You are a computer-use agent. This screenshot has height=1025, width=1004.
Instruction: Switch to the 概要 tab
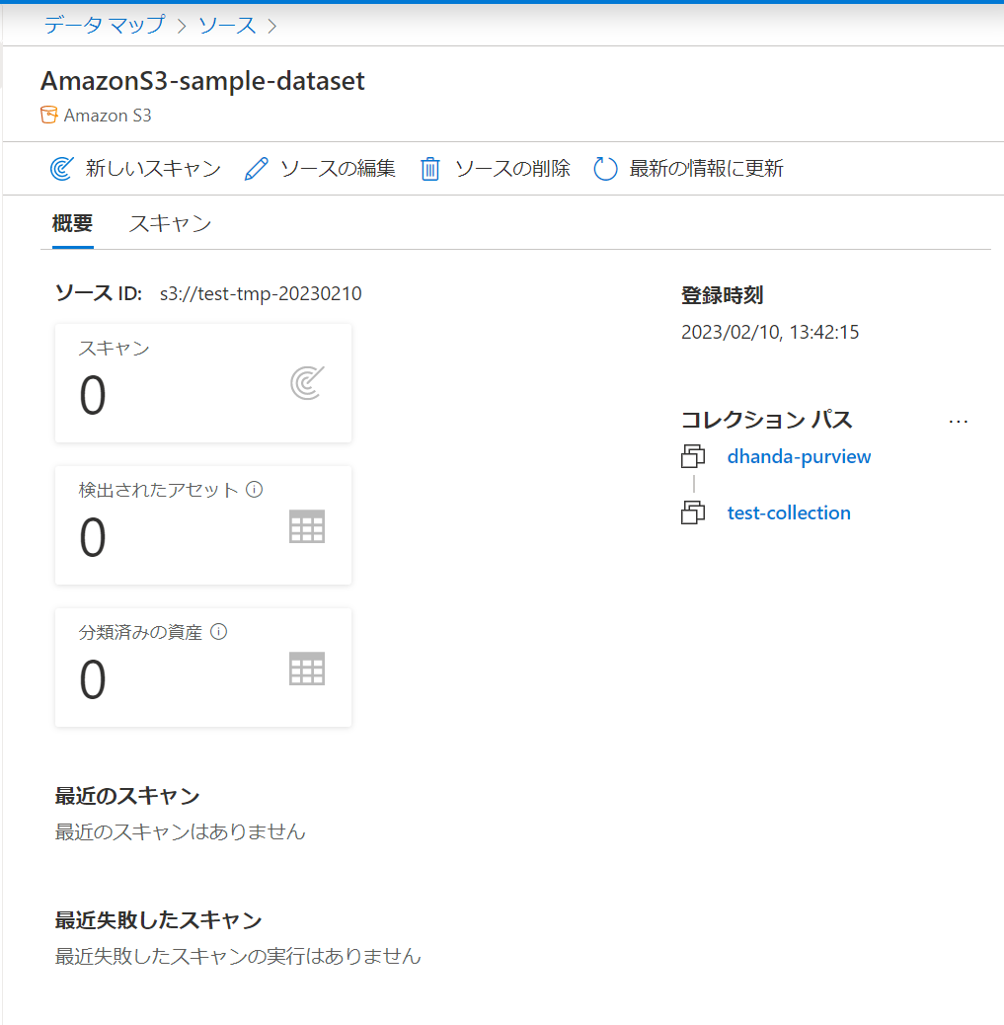72,223
